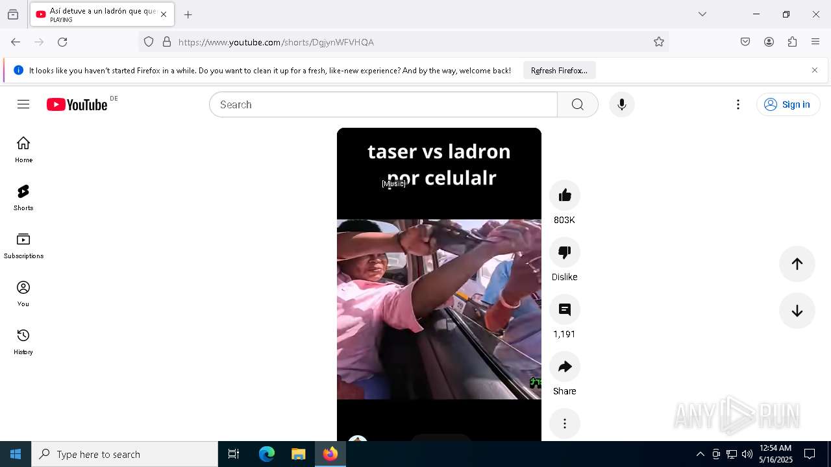Open a new browser tab
Screen dimensions: 831x467
pos(188,14)
